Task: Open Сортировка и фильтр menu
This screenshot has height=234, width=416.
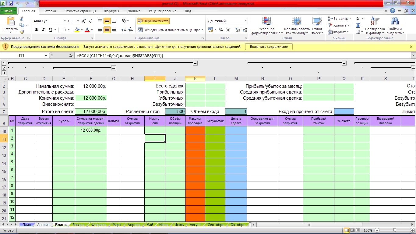Action: point(375,26)
